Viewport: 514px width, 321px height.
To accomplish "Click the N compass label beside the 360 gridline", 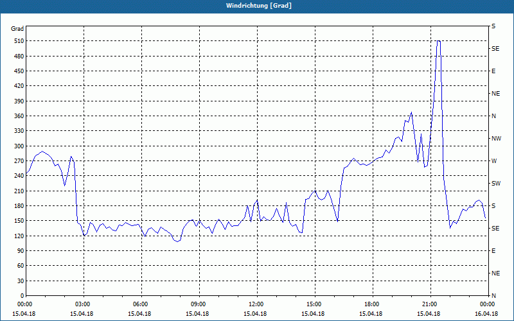I will click(493, 116).
